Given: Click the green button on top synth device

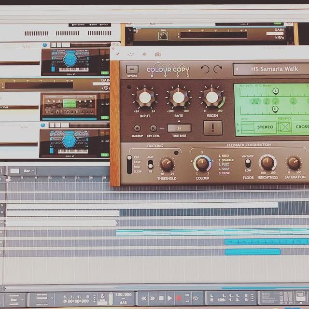Looking at the screenshot, I should (105, 73).
